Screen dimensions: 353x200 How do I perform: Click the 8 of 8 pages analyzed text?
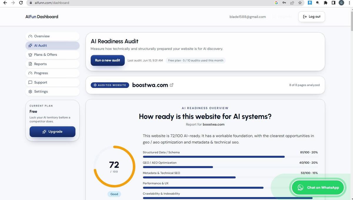[304, 85]
